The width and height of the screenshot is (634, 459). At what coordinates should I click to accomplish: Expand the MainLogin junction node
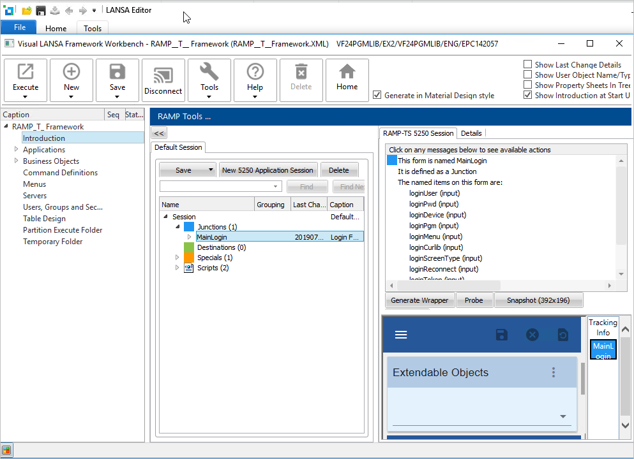click(189, 237)
